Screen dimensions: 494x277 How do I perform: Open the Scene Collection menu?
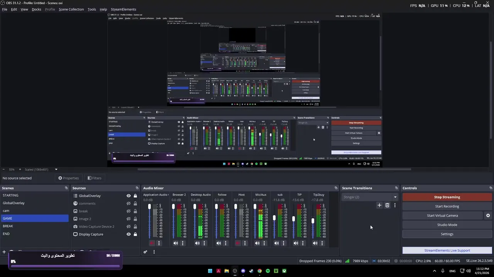point(71,9)
